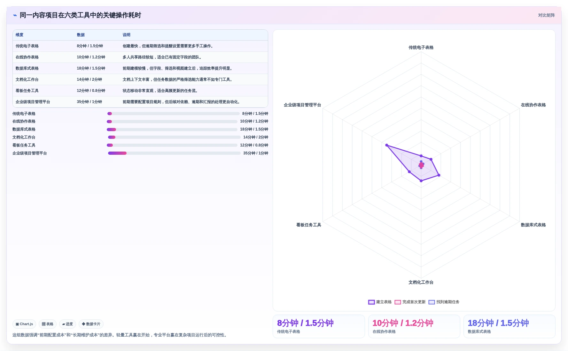
Task: Select the 文档化工作台 table row name
Action: point(27,79)
